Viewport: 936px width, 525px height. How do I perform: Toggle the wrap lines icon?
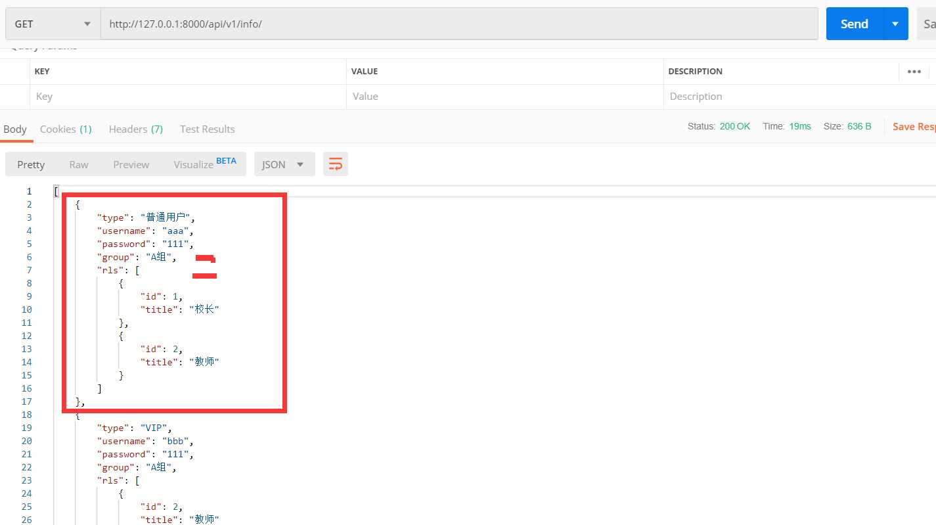(336, 164)
